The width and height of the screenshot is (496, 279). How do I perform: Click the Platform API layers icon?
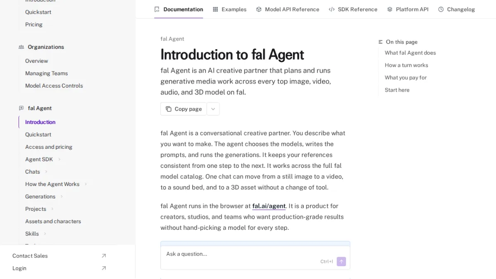point(390,9)
